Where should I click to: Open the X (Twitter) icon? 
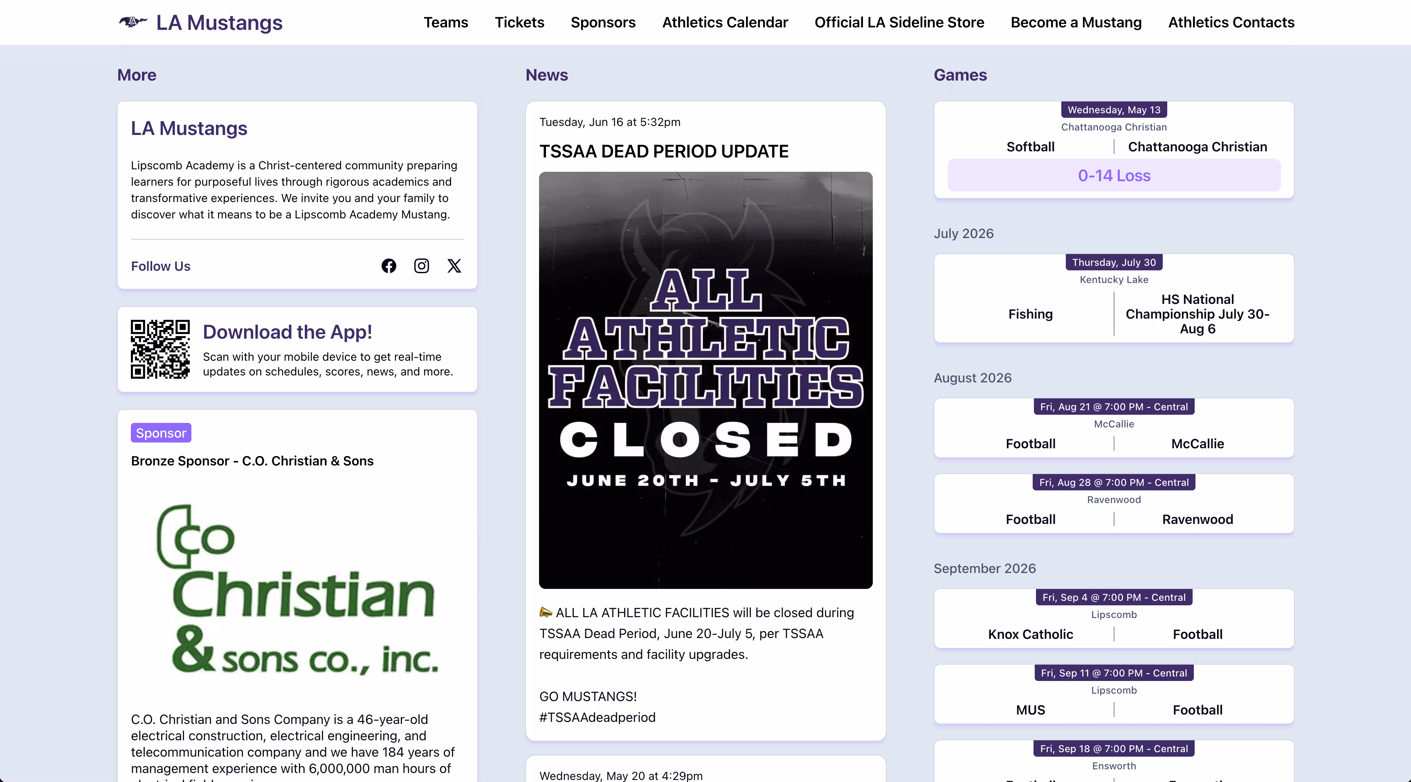point(454,265)
